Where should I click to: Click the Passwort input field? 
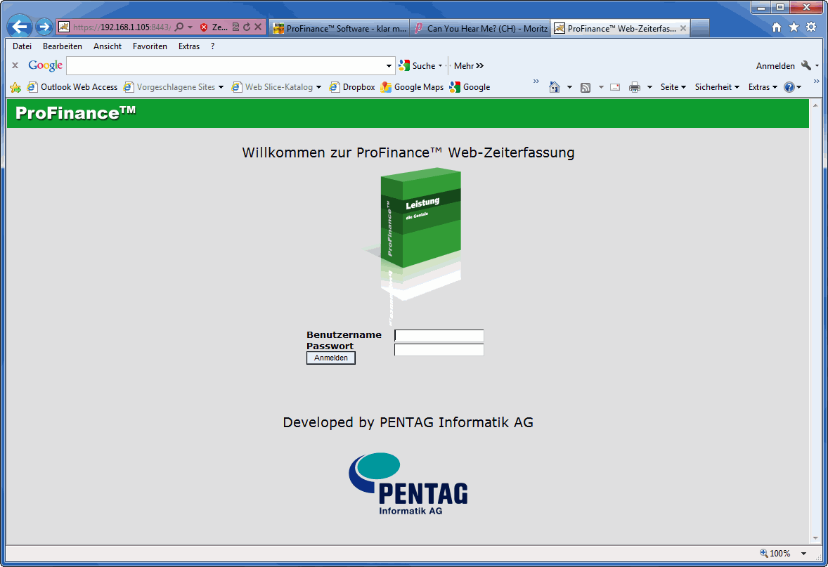click(x=439, y=350)
